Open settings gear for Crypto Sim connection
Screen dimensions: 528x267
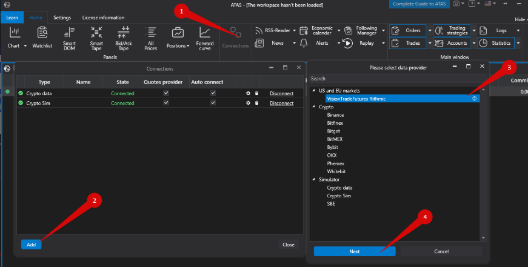[x=248, y=103]
